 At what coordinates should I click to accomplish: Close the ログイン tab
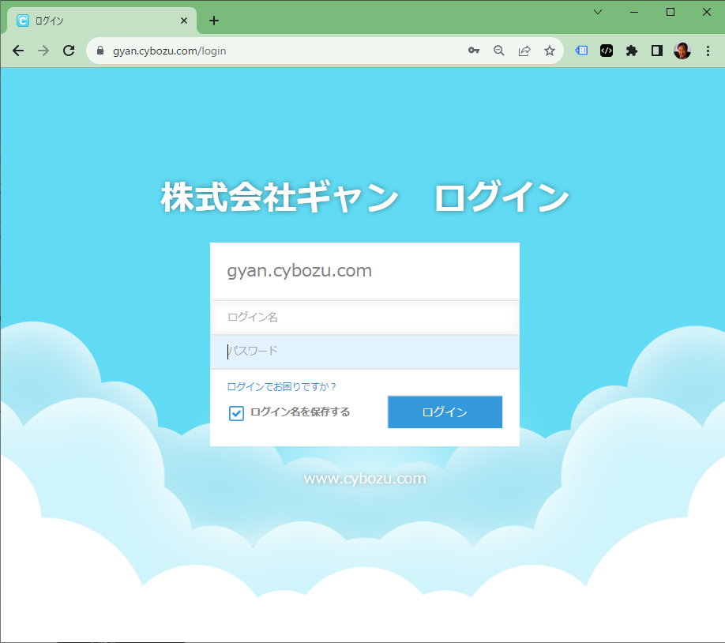coord(183,21)
